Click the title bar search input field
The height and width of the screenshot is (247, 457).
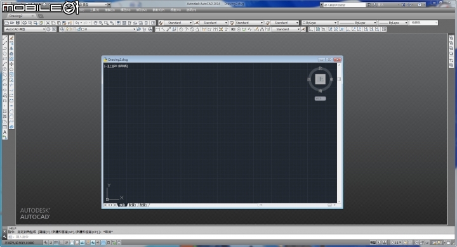[x=344, y=4]
